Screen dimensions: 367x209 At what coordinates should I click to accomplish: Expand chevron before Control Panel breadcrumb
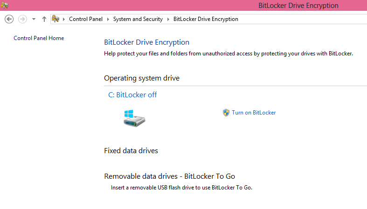click(x=64, y=19)
